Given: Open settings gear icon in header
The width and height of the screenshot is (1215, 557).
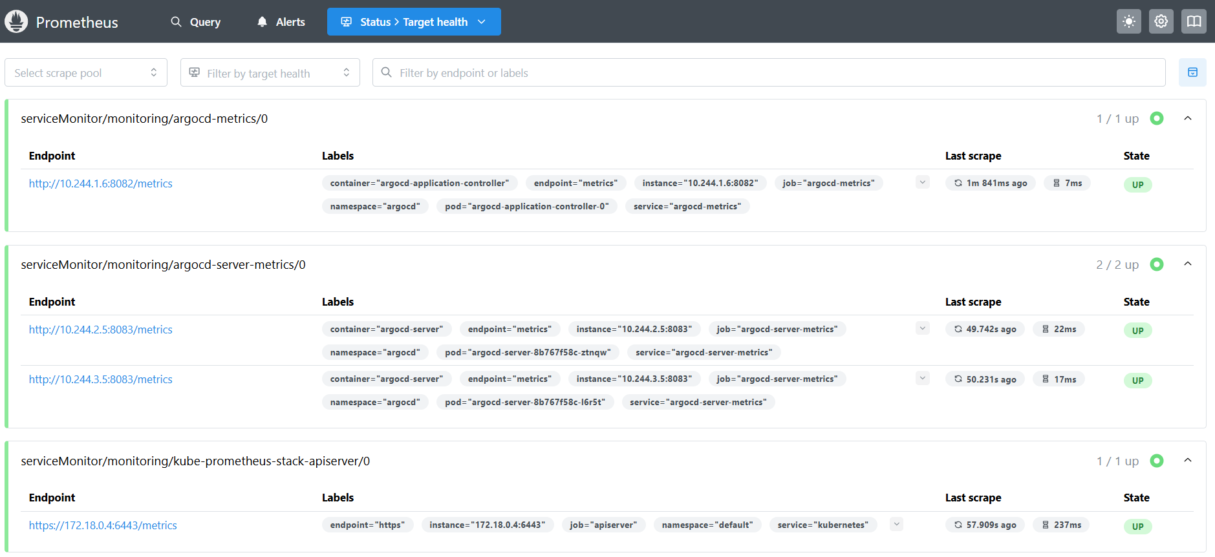Looking at the screenshot, I should click(1161, 21).
